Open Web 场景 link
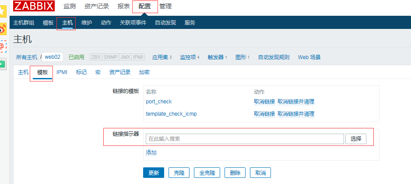This screenshot has width=411, height=184. pyautogui.click(x=309, y=57)
